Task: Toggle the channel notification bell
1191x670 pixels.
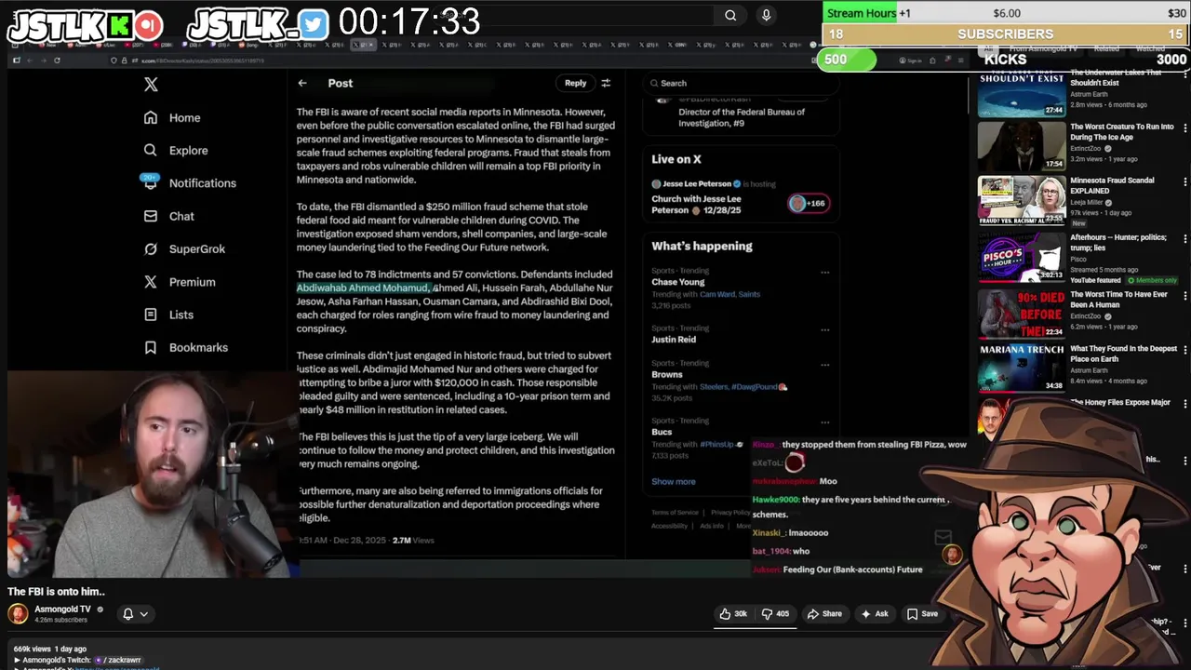Action: click(x=128, y=614)
